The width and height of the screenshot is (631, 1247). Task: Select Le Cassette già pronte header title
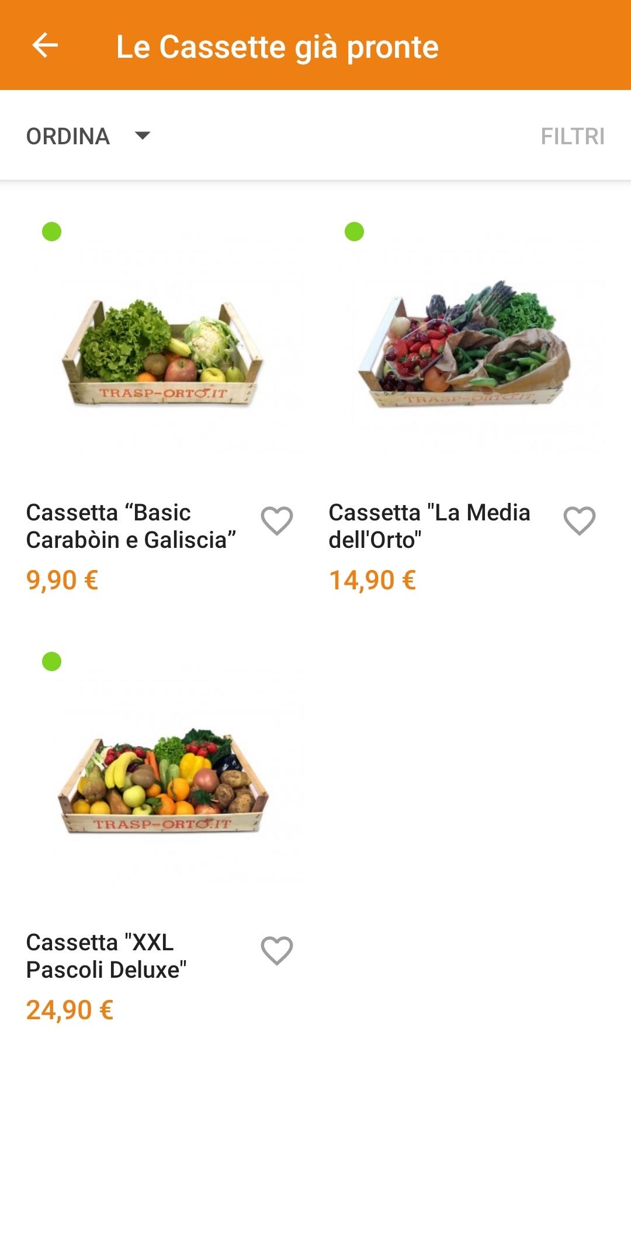278,47
